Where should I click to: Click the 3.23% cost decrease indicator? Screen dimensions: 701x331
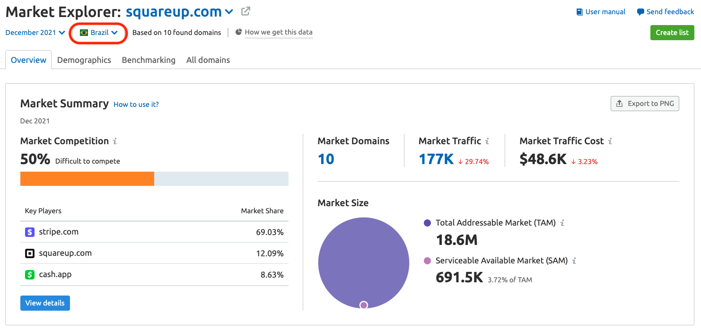click(585, 162)
